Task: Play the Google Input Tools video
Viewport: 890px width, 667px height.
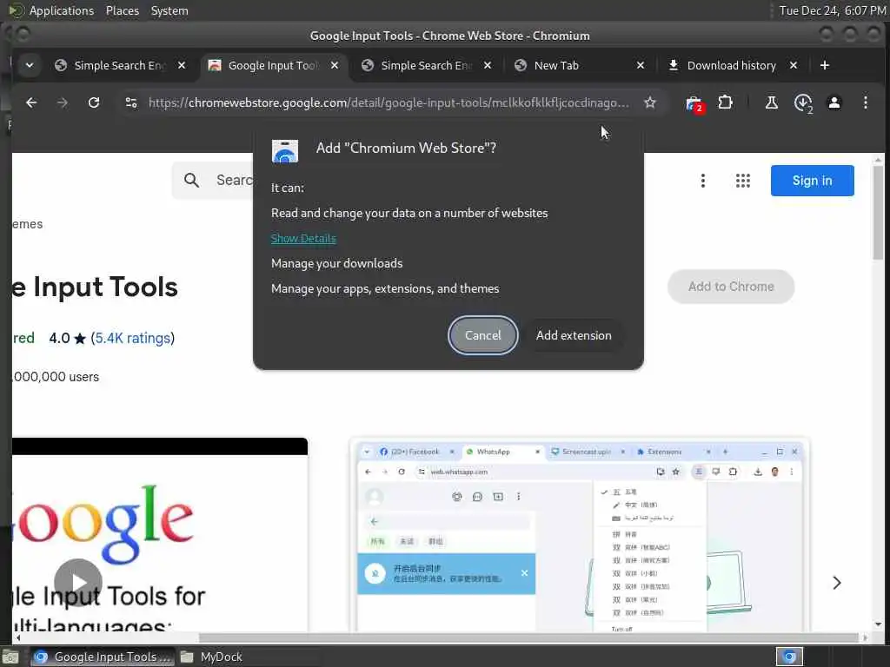Action: (x=78, y=583)
